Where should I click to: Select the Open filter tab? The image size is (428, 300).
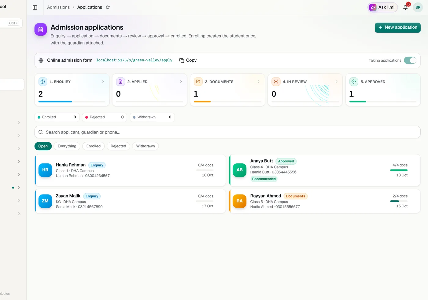[43, 146]
